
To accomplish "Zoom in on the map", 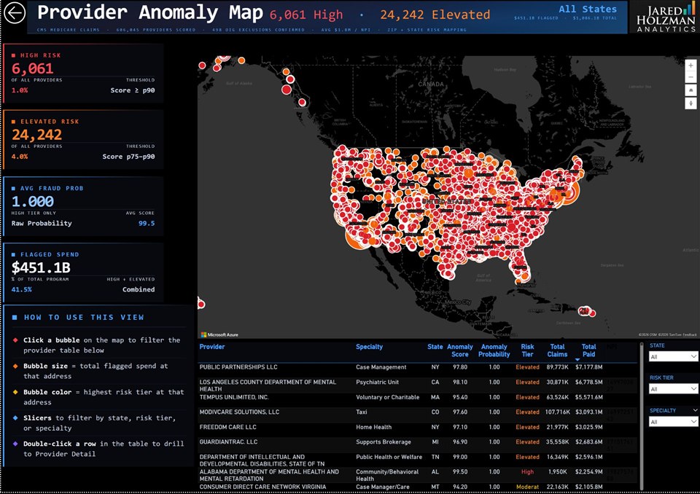I will (x=691, y=65).
